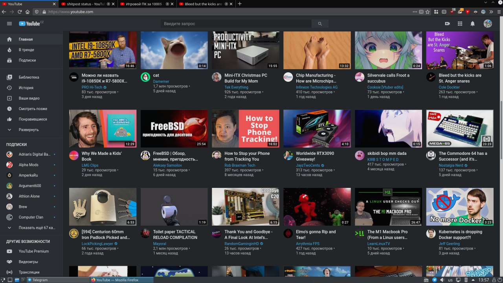The height and width of the screenshot is (283, 503).
Task: Open the tracking protection shield icon
Action: pyautogui.click(x=37, y=12)
